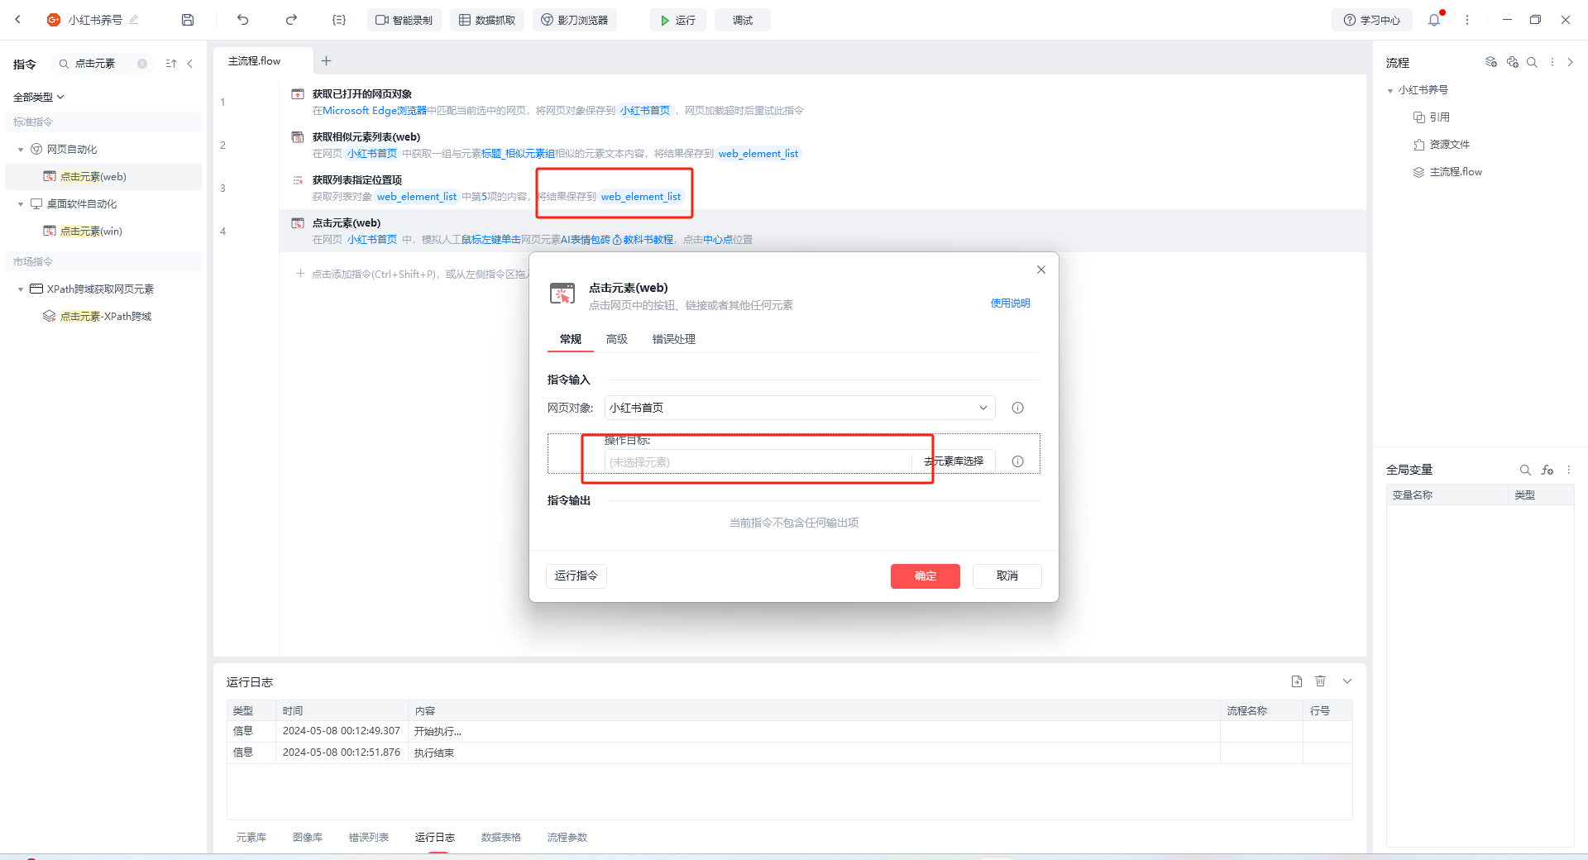This screenshot has height=860, width=1588.
Task: Open the top bar more-options menu
Action: point(1467,20)
